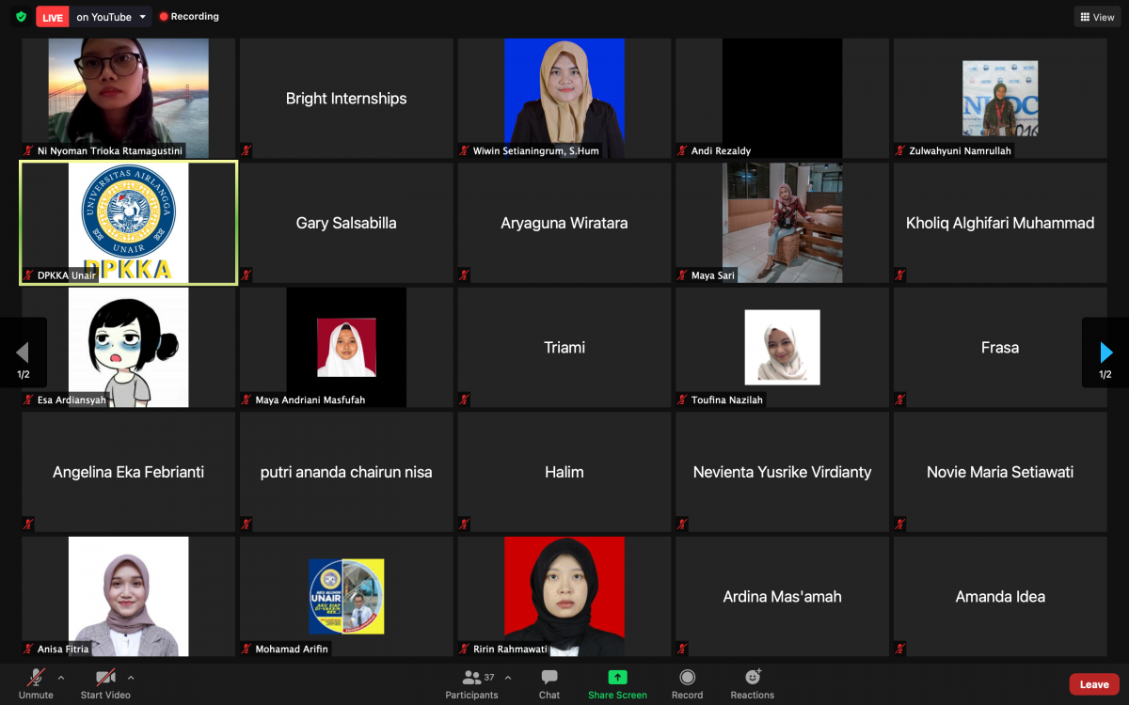The width and height of the screenshot is (1129, 705).
Task: Select Ardina Mas'amah's tile
Action: [782, 596]
